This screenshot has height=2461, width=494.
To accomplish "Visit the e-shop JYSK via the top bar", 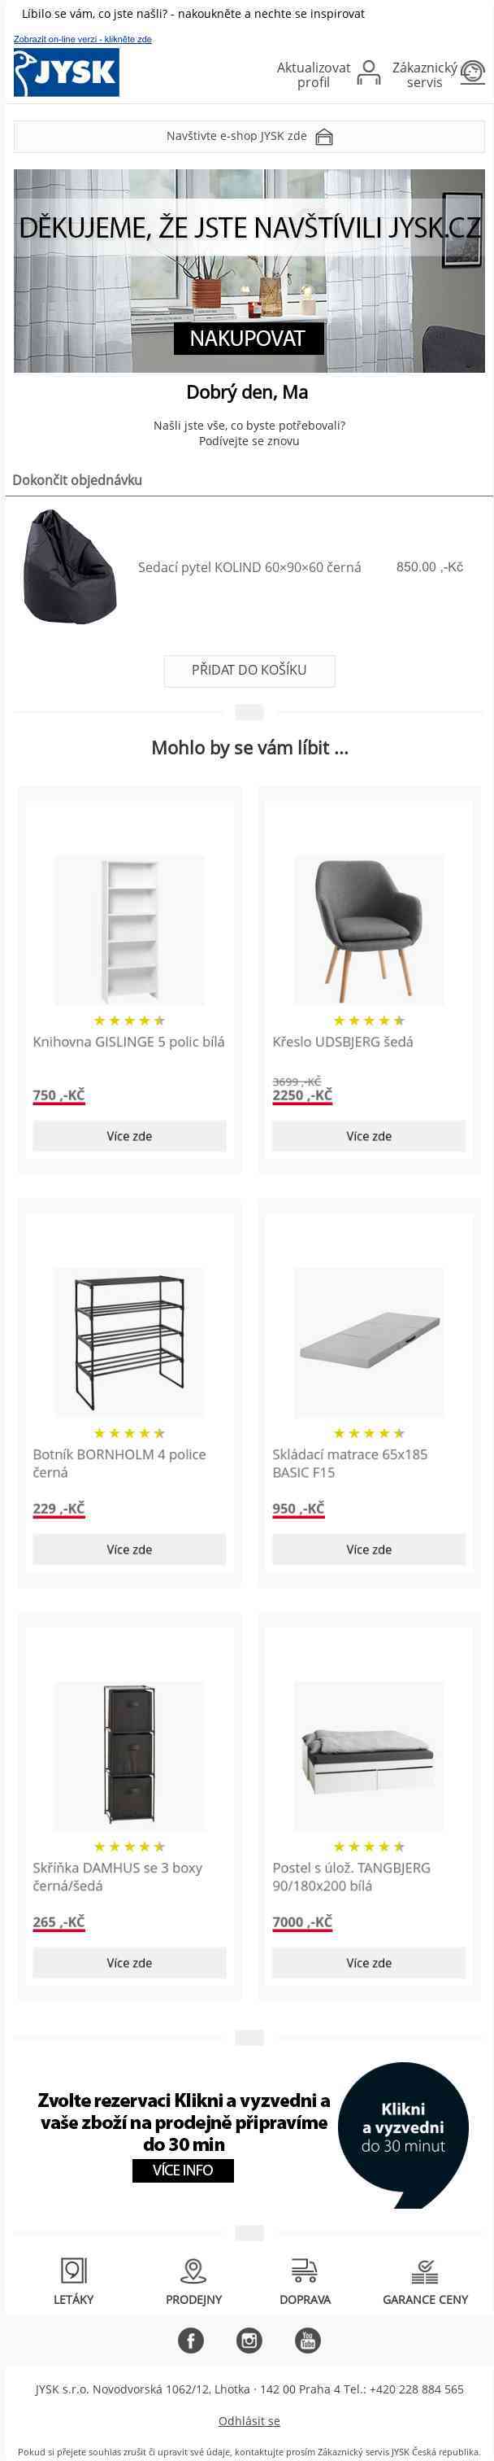I will click(249, 137).
